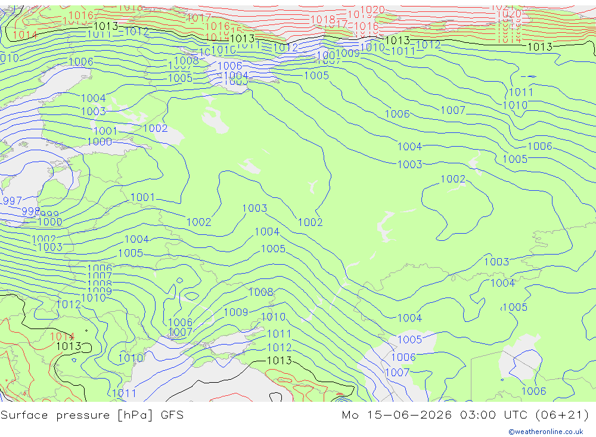
Task: Click the 1008 label above 1009
Action: pyautogui.click(x=260, y=292)
